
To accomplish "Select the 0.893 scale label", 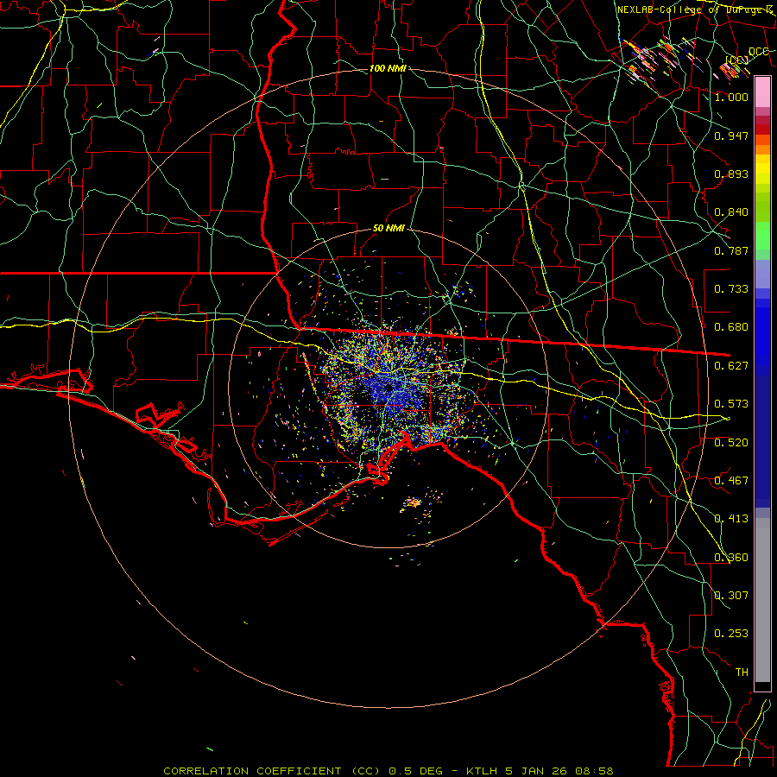I will (731, 174).
